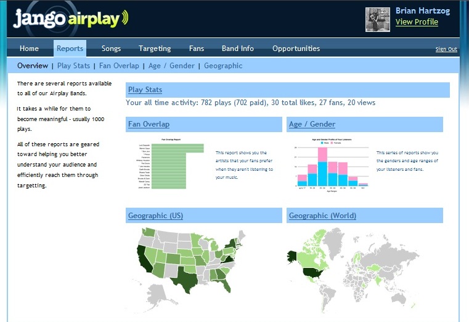
Task: Click the all time activity stats text
Action: click(x=250, y=103)
